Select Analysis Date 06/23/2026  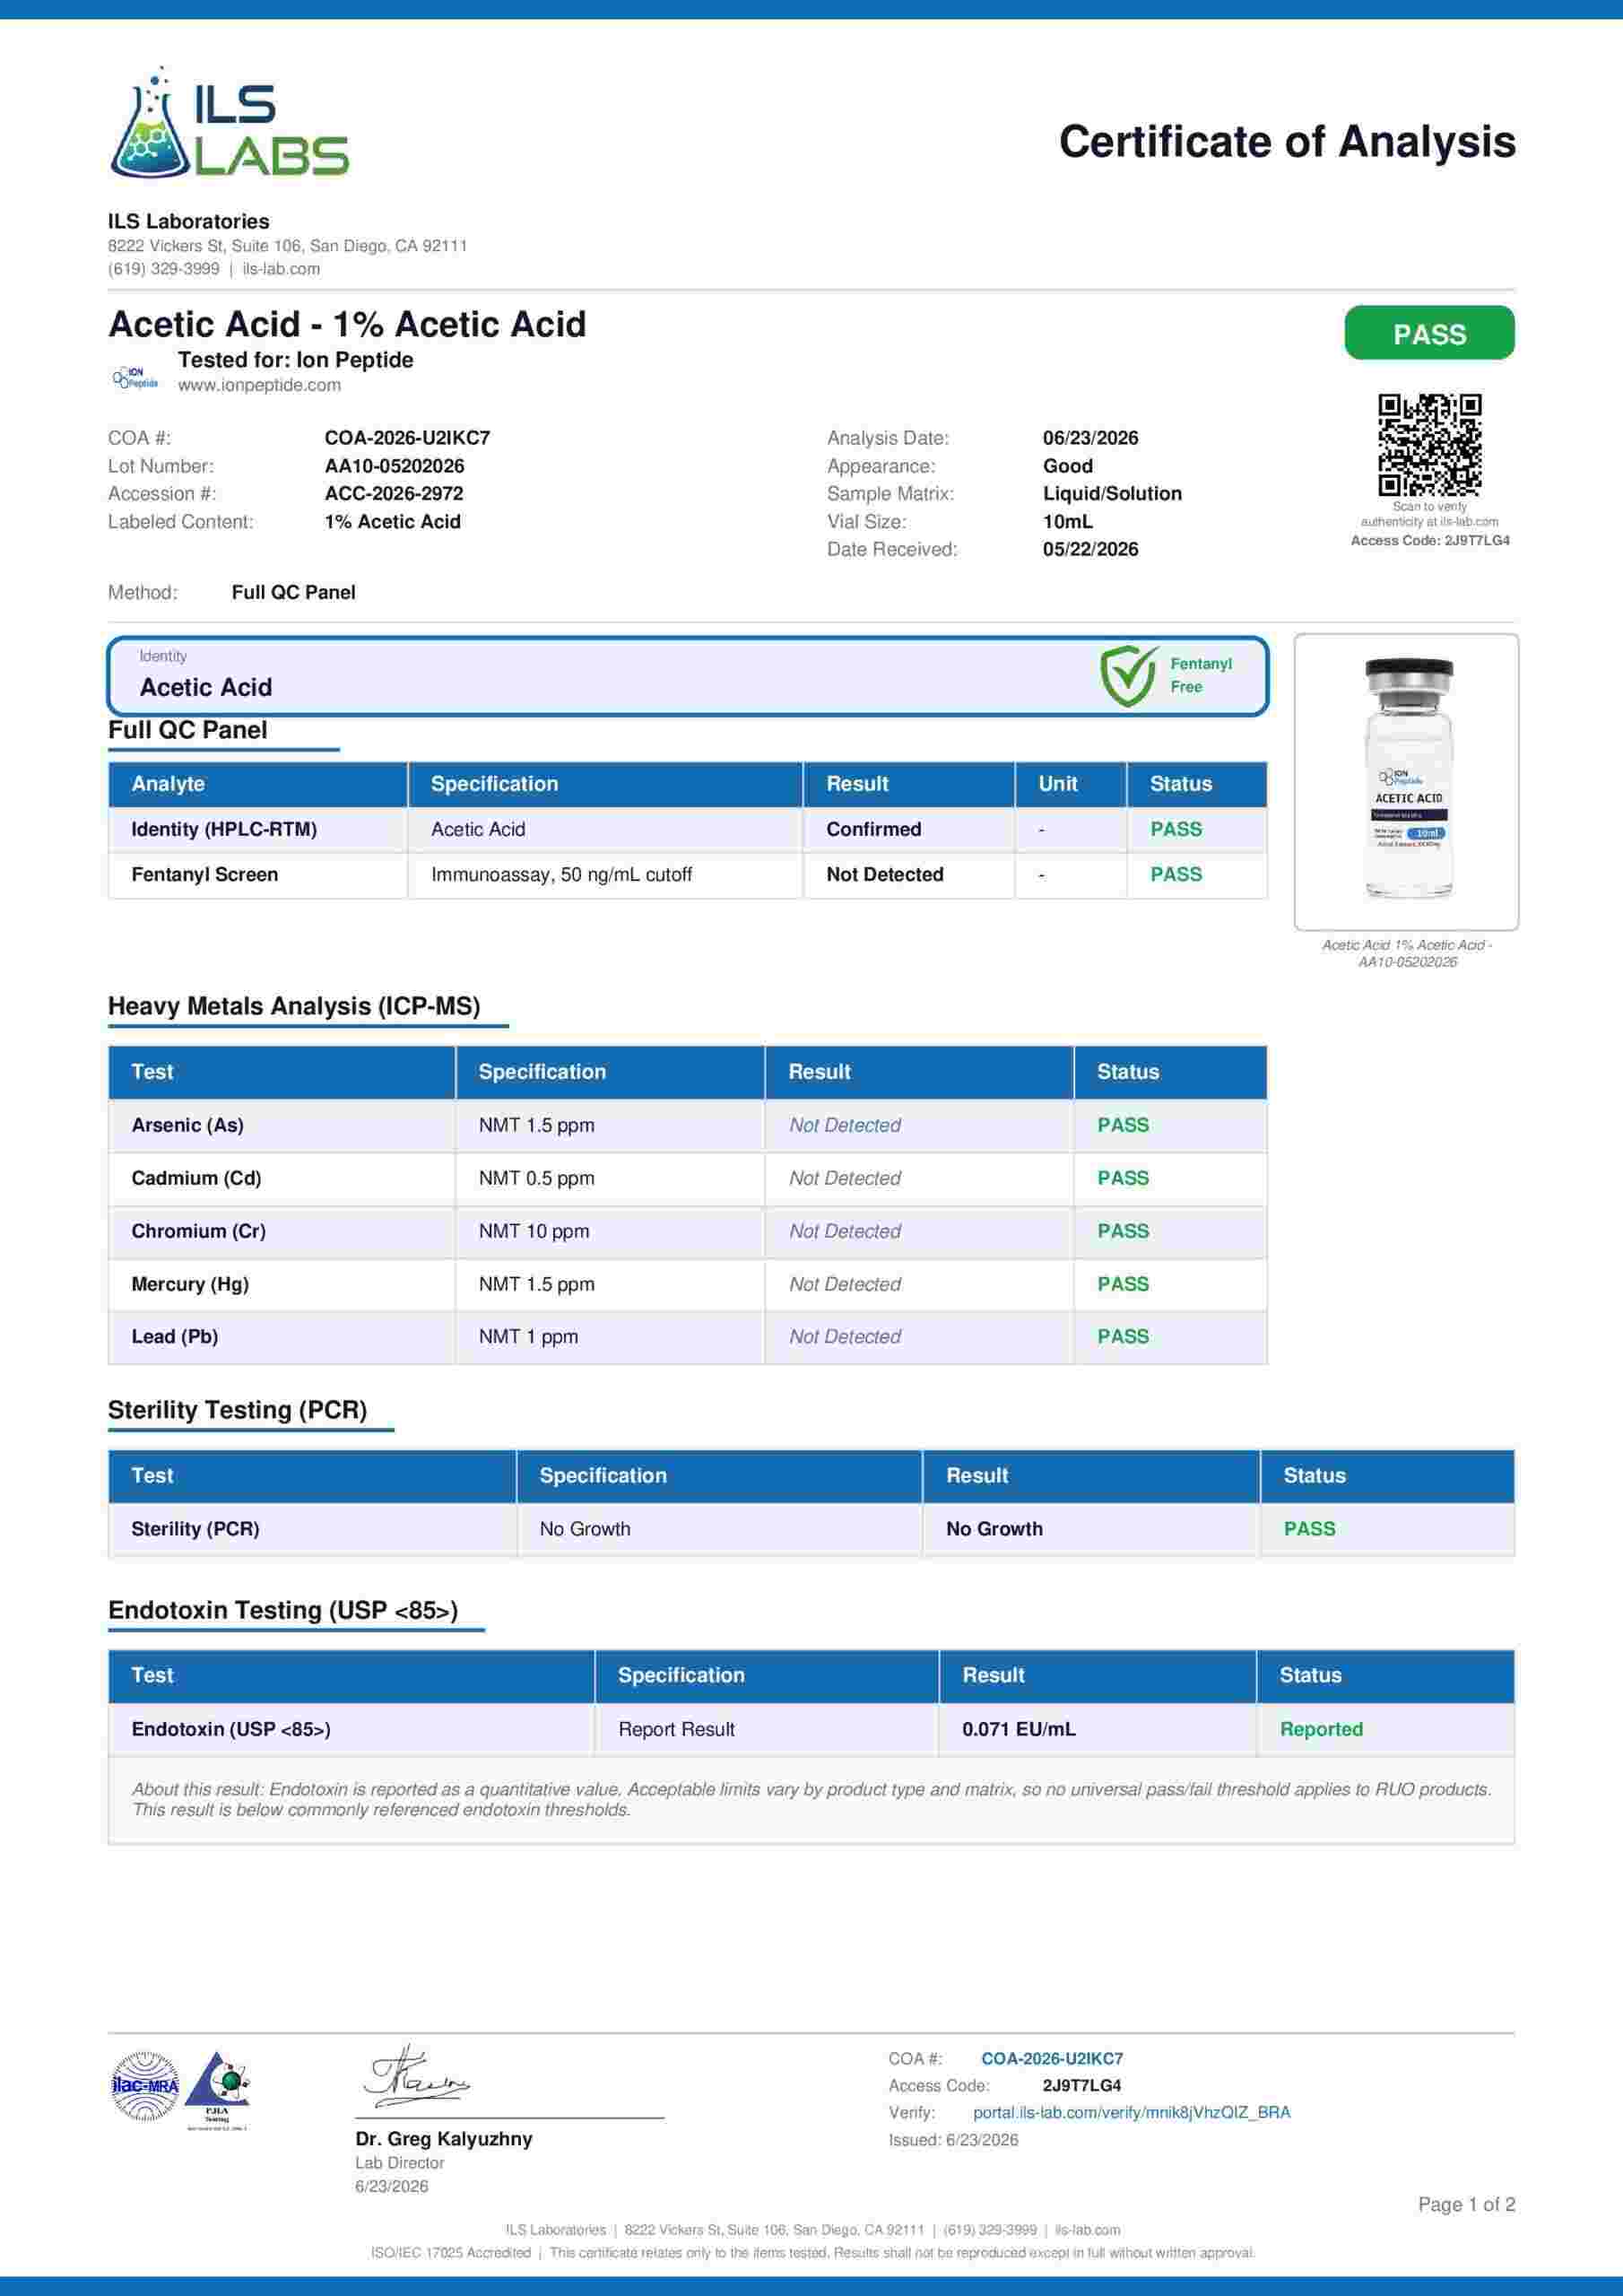(x=1090, y=438)
